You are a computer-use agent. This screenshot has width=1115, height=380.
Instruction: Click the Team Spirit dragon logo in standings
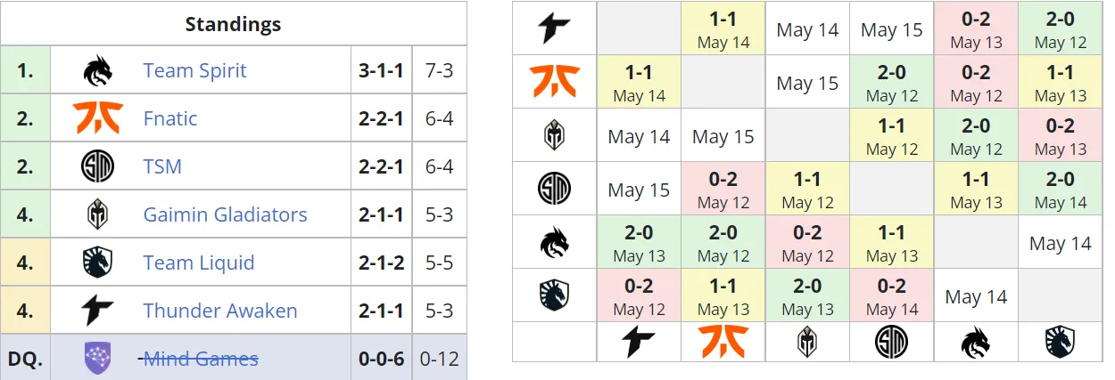tap(97, 70)
